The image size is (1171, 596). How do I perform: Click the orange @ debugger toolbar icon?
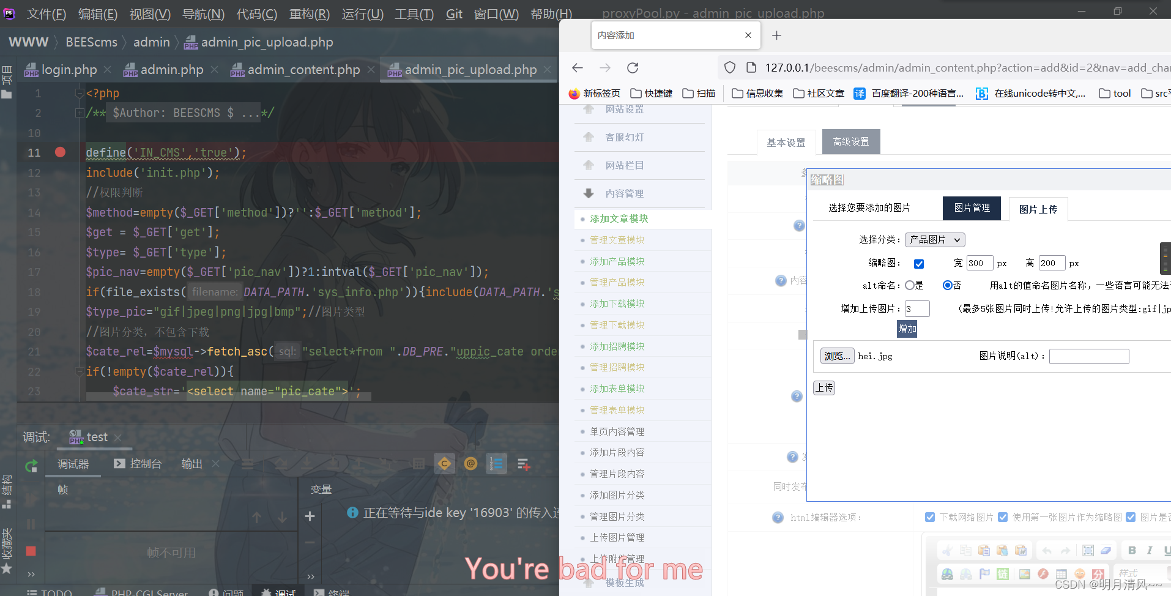pos(470,464)
